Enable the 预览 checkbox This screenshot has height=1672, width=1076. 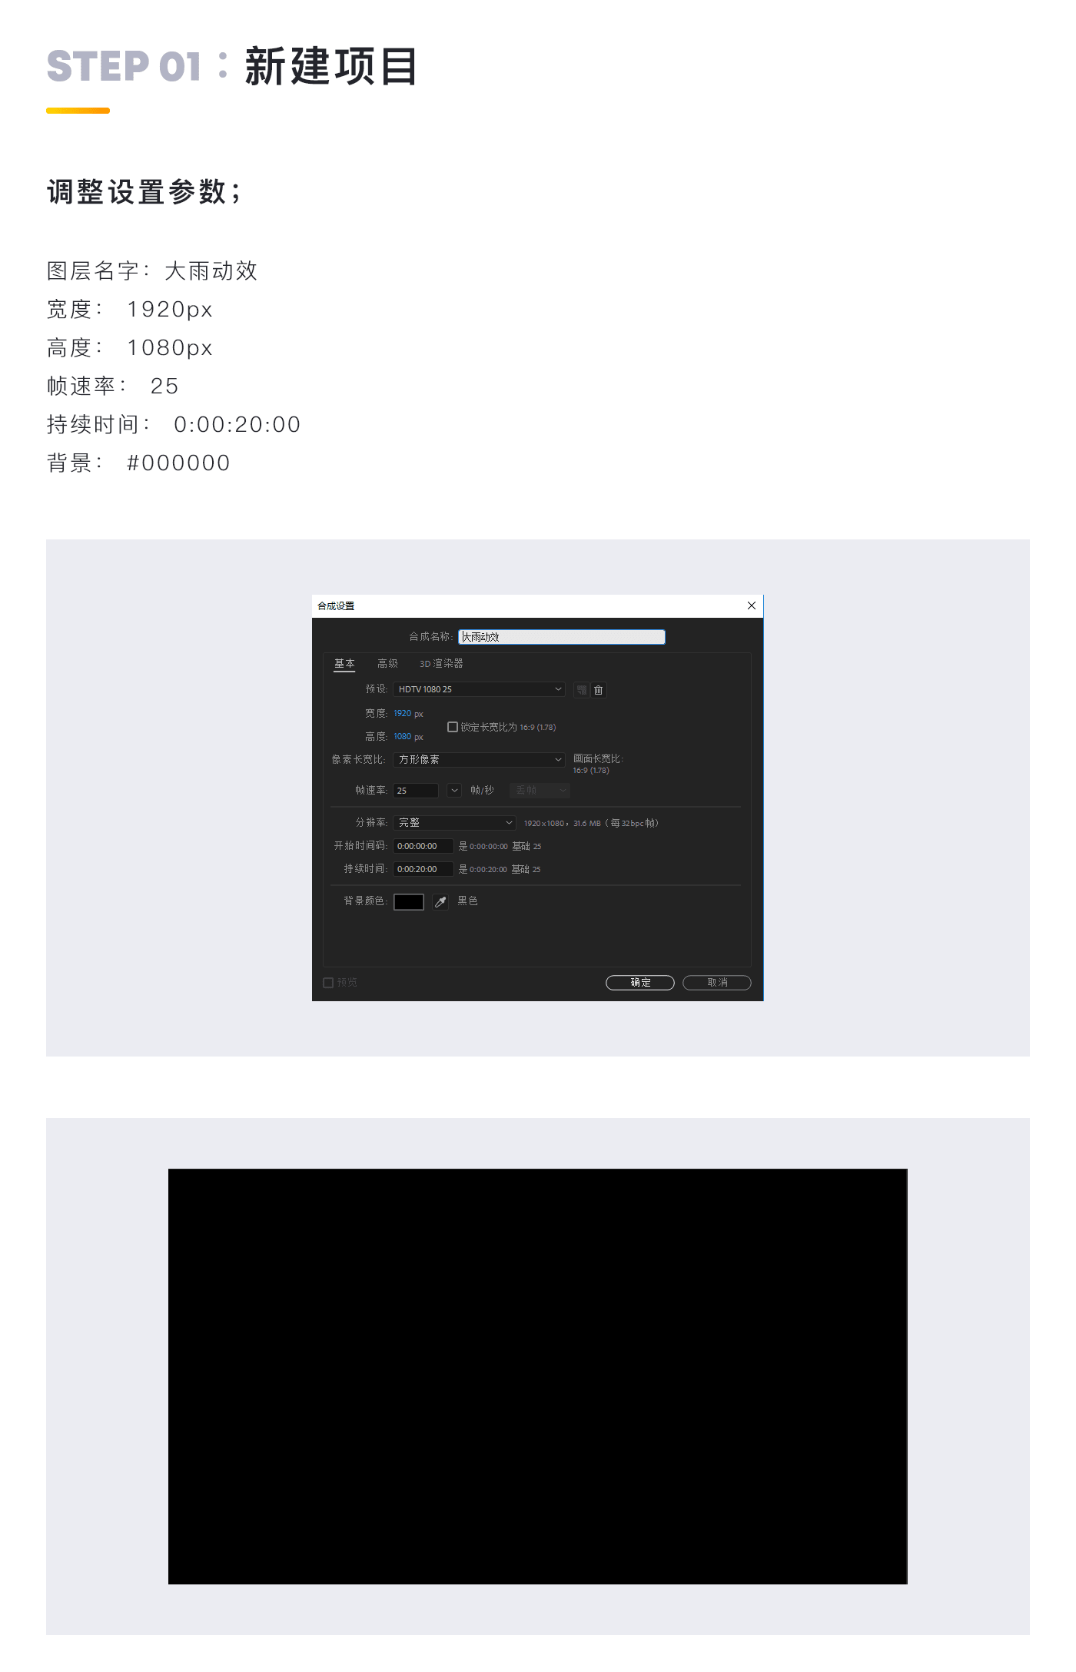pyautogui.click(x=328, y=983)
